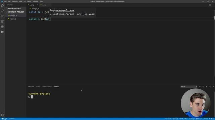Viewport: 215px width, 120px height.
Task: Select user.js in explorer tree
Action: click(16, 19)
